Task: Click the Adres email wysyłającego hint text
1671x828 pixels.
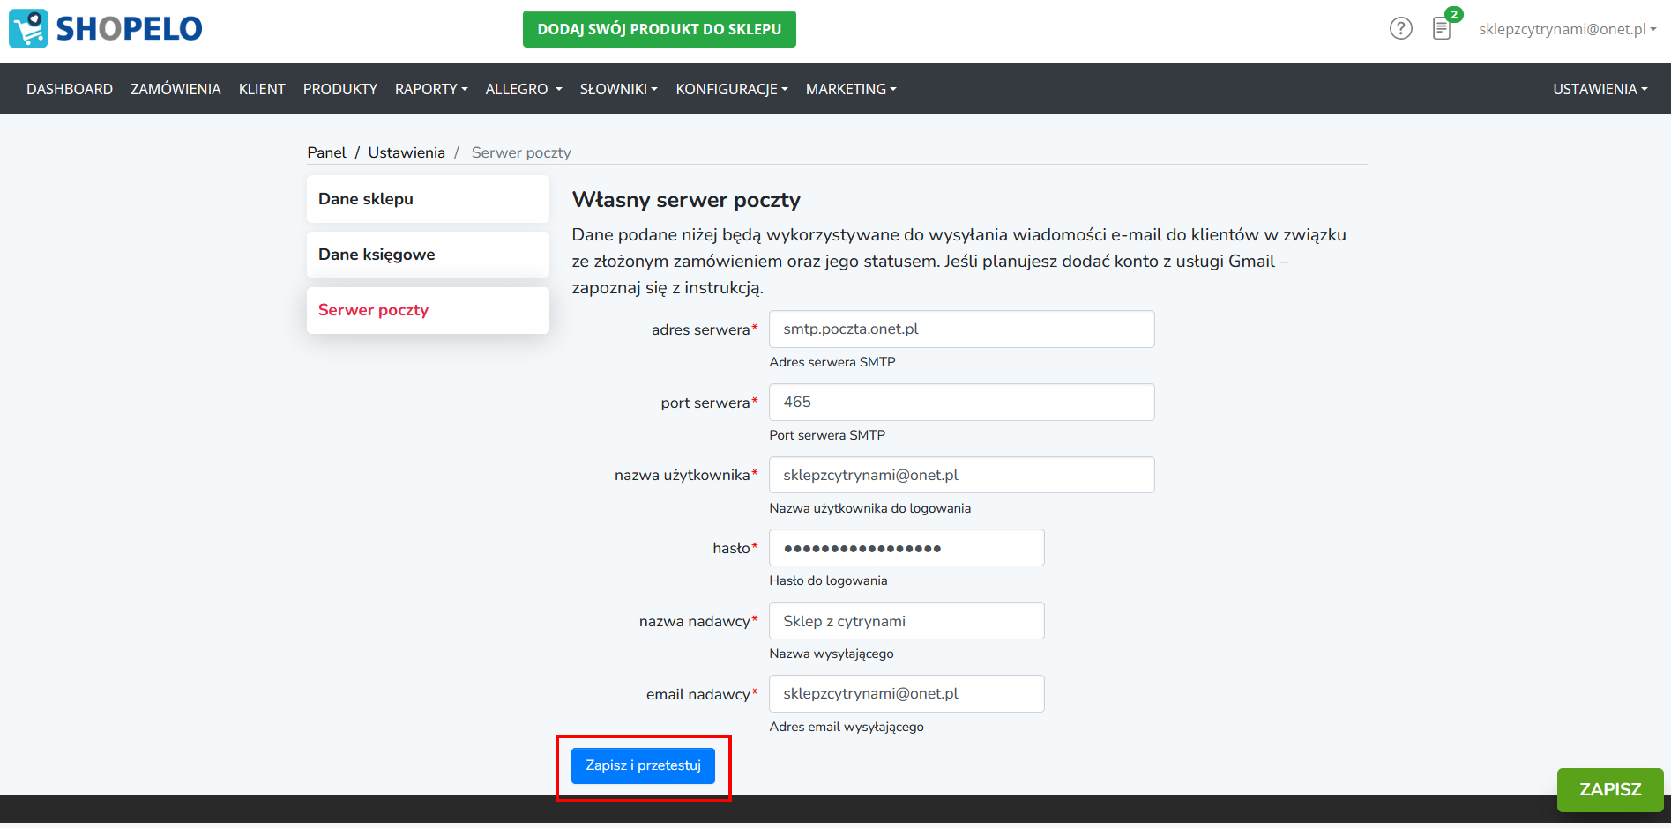Action: tap(847, 727)
